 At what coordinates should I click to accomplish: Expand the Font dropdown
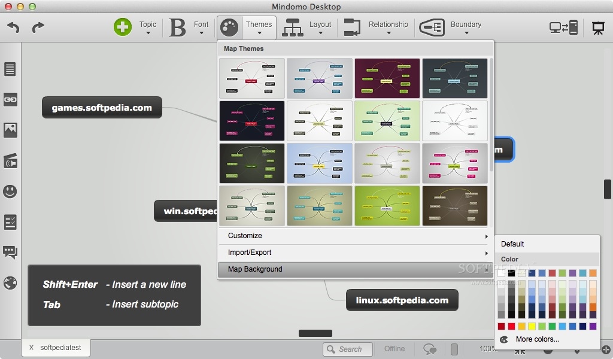click(201, 33)
